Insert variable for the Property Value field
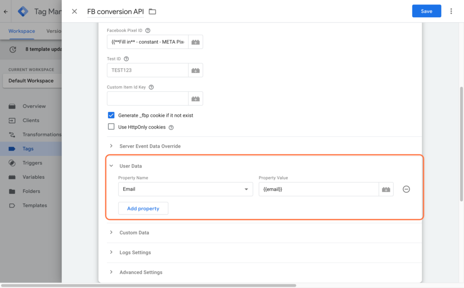464x288 pixels. pos(386,189)
